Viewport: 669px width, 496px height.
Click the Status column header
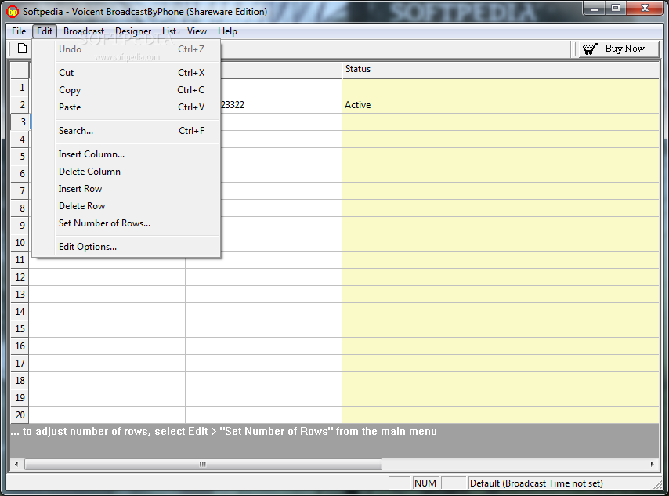coord(501,69)
